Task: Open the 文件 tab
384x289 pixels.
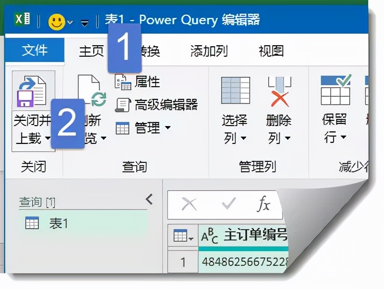Action: pos(35,50)
